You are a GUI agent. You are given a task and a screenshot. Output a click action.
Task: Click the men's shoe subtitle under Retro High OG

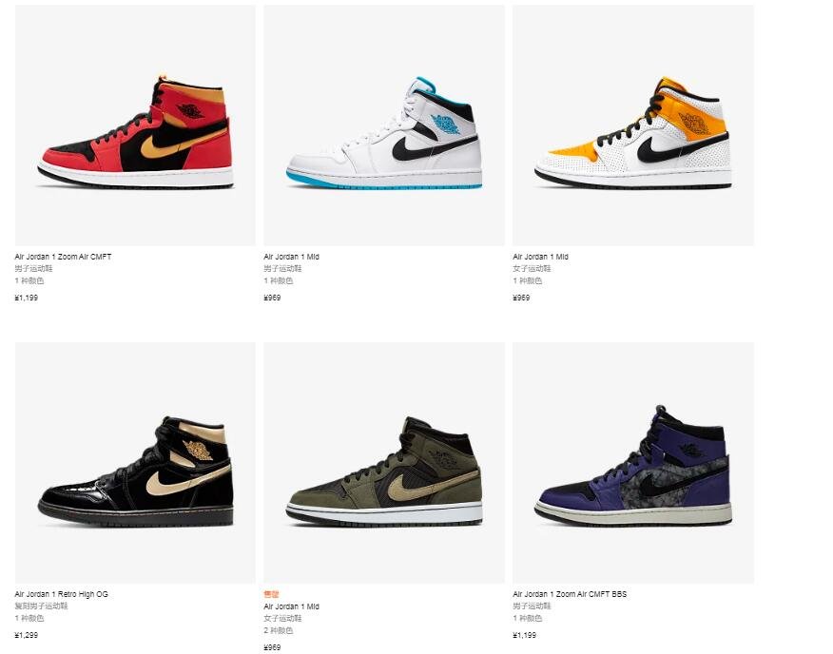[42, 606]
